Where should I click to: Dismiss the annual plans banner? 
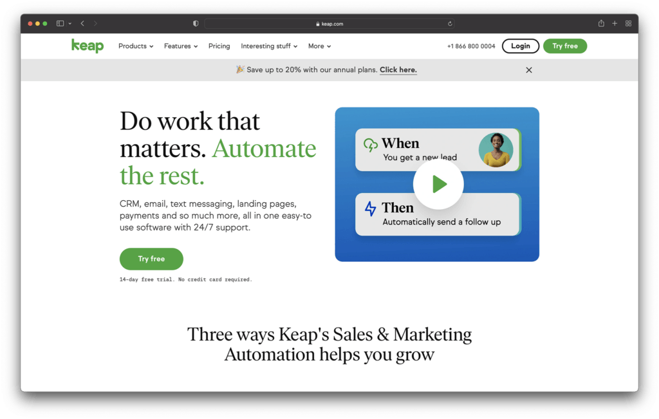[529, 70]
